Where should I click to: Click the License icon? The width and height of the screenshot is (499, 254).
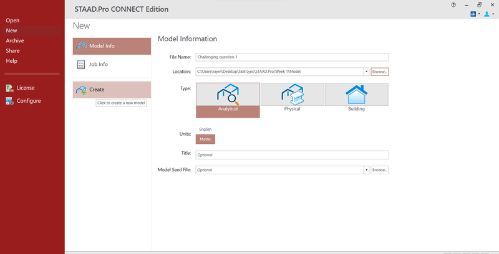[x=9, y=88]
